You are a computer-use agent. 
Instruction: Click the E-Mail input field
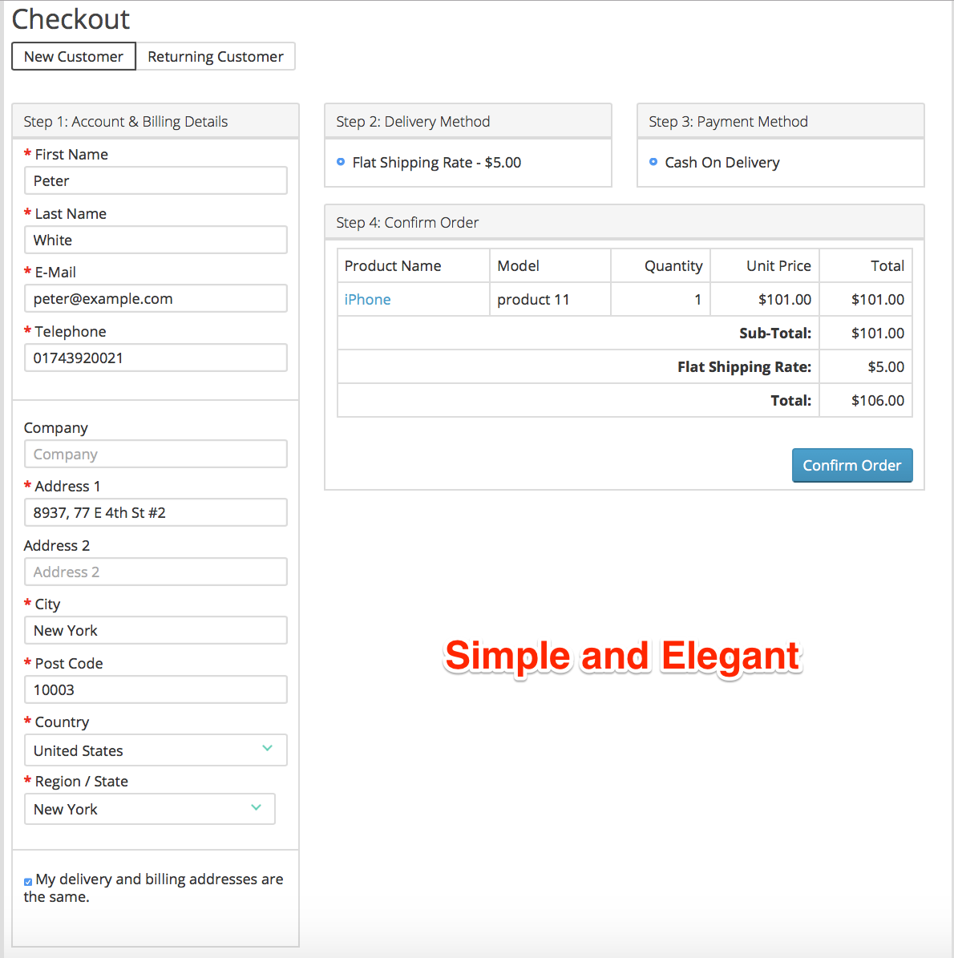point(156,299)
